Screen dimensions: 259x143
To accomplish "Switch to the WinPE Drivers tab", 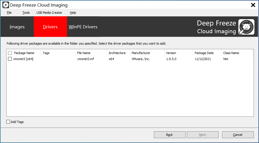I will click(x=83, y=27).
